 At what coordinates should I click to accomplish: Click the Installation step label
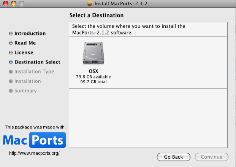(x=27, y=81)
